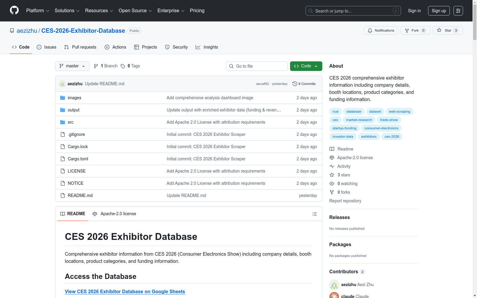Focus the Go to file input
The height and width of the screenshot is (298, 477).
(x=257, y=66)
